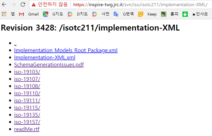Open the iso-19108/ folder link
Viewport: 212px width, 136px height.
27,86
